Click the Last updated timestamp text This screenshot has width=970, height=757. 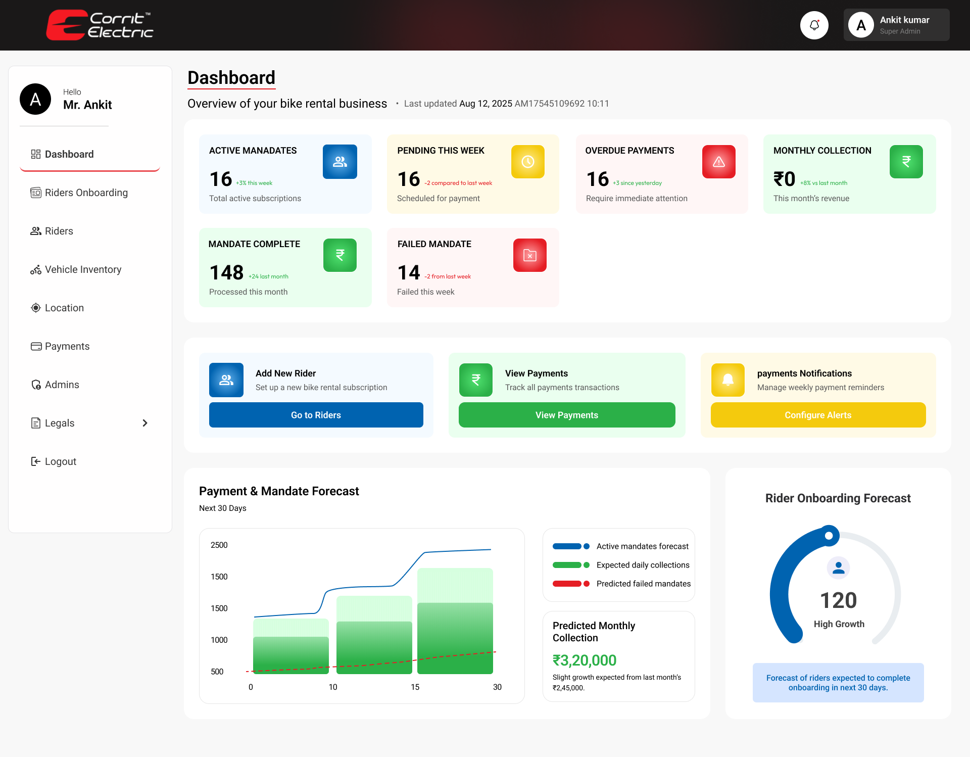click(x=507, y=104)
